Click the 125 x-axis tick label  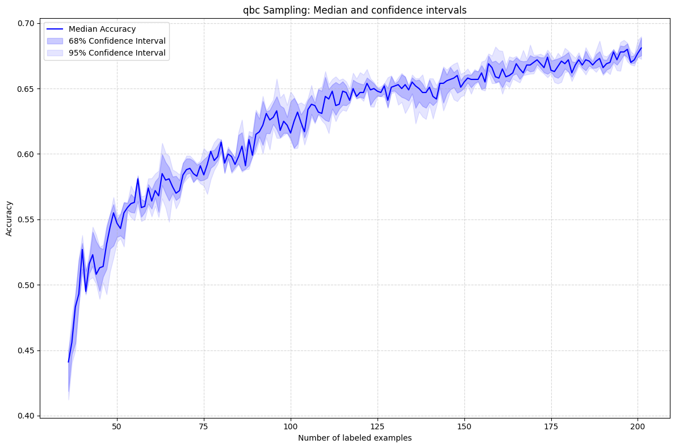tap(377, 426)
